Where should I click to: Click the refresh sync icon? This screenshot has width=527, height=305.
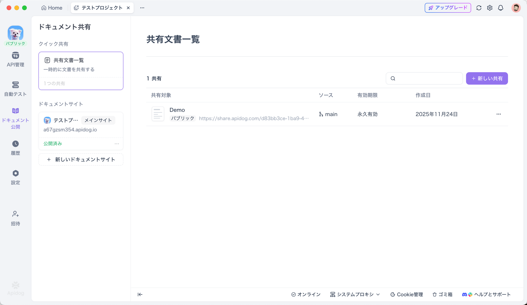[x=479, y=8]
